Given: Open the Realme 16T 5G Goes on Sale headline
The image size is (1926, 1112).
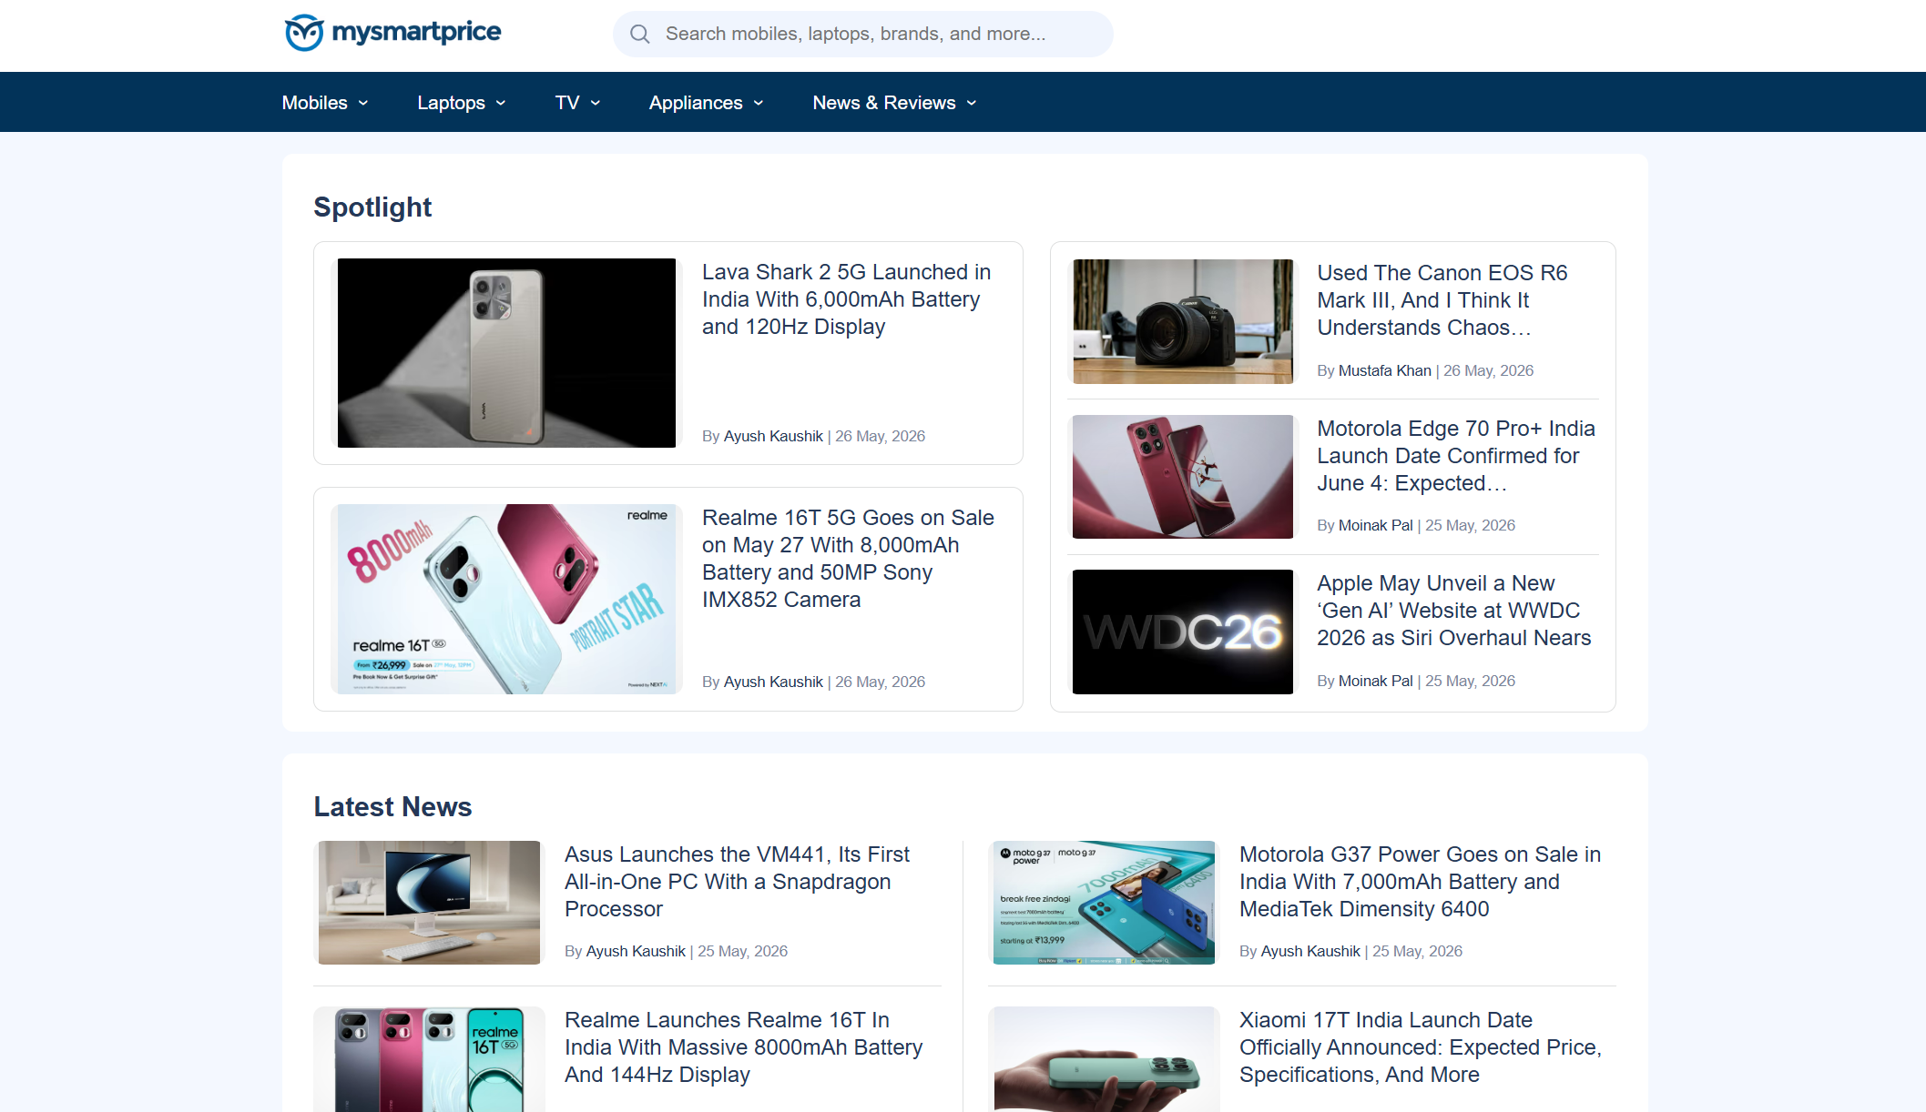Looking at the screenshot, I should click(848, 559).
